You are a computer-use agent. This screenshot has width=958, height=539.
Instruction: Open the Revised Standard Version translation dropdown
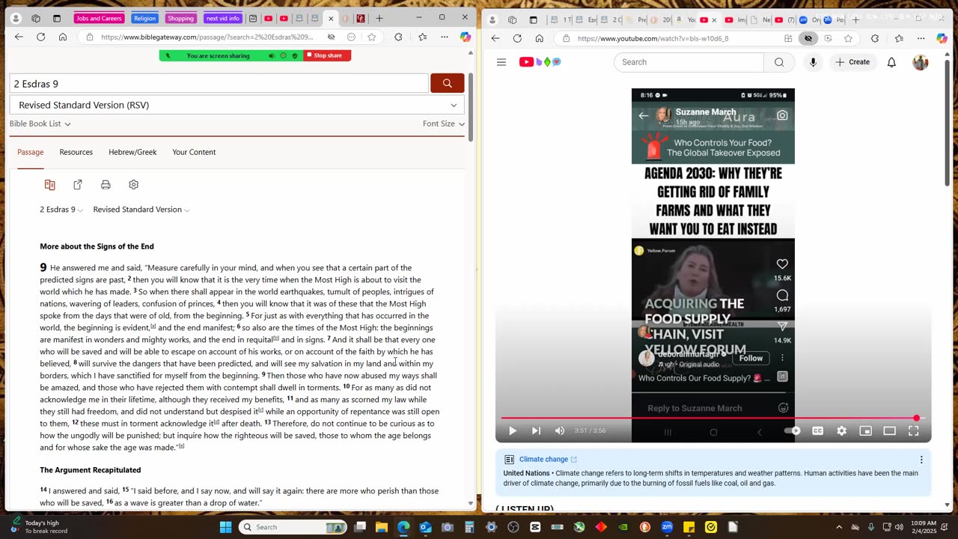tap(237, 105)
